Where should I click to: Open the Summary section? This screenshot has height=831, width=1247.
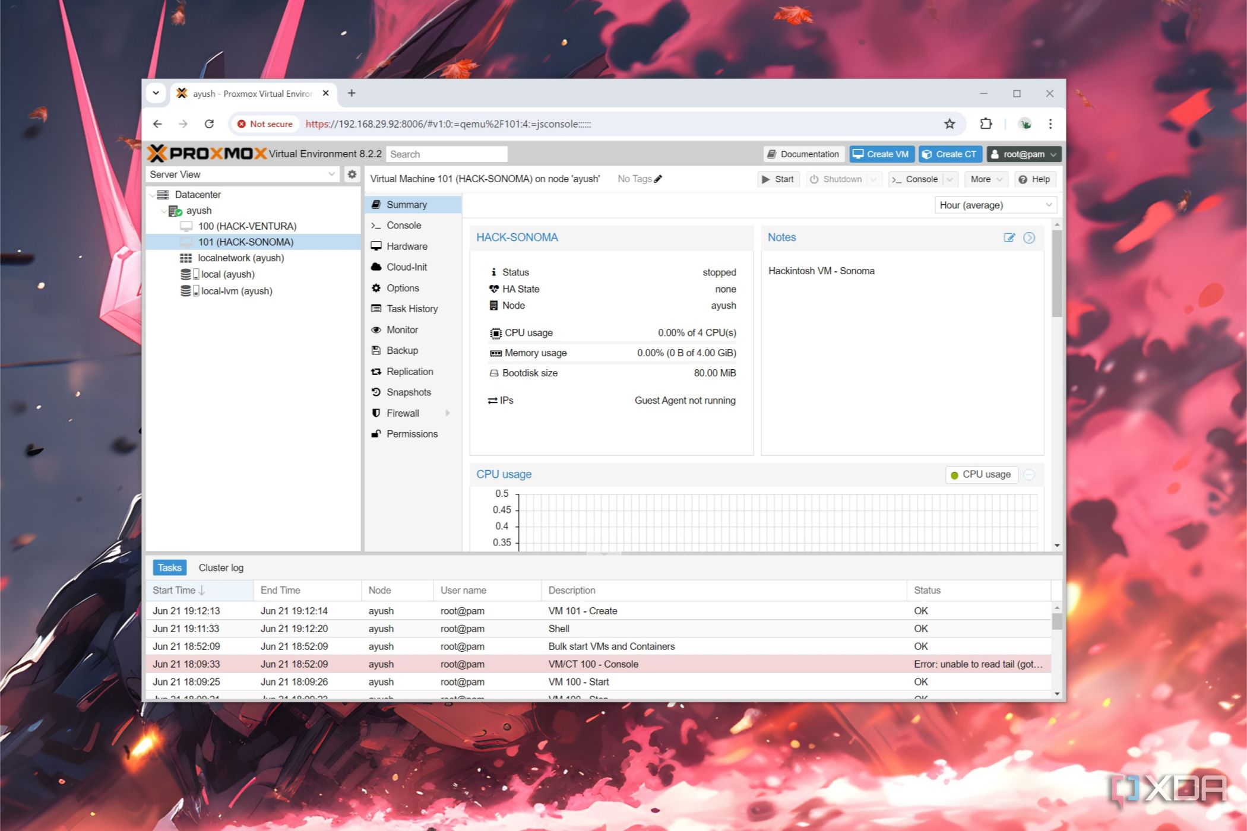413,204
